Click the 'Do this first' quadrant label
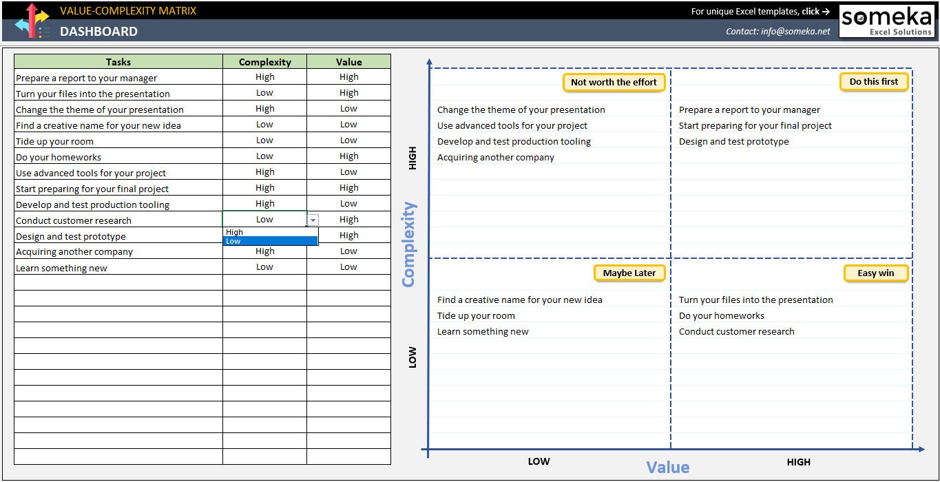 click(x=874, y=81)
